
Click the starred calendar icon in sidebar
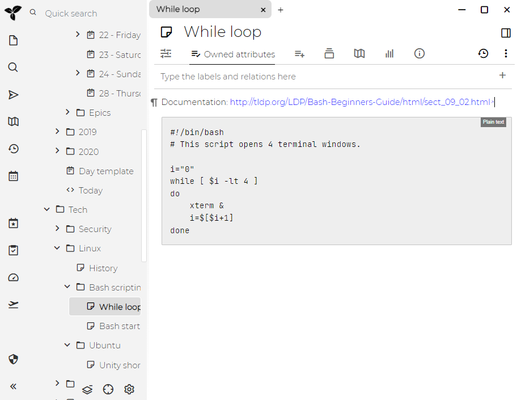(x=13, y=224)
